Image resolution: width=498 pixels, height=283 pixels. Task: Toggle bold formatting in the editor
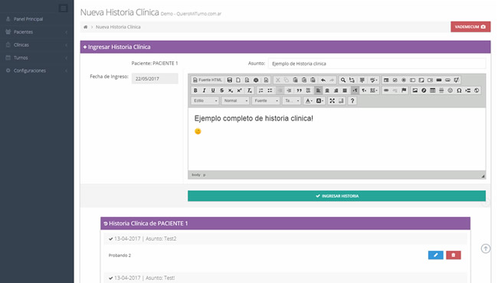[195, 90]
